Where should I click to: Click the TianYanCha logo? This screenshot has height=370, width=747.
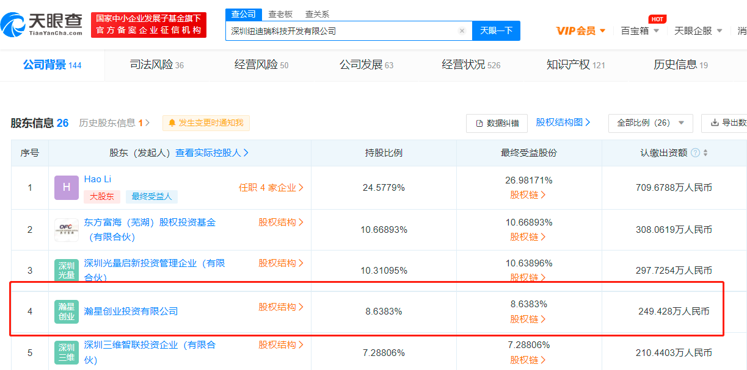pos(42,24)
